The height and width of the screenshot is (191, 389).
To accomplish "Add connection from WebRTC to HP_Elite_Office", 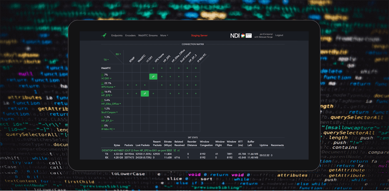I will click(x=170, y=68).
